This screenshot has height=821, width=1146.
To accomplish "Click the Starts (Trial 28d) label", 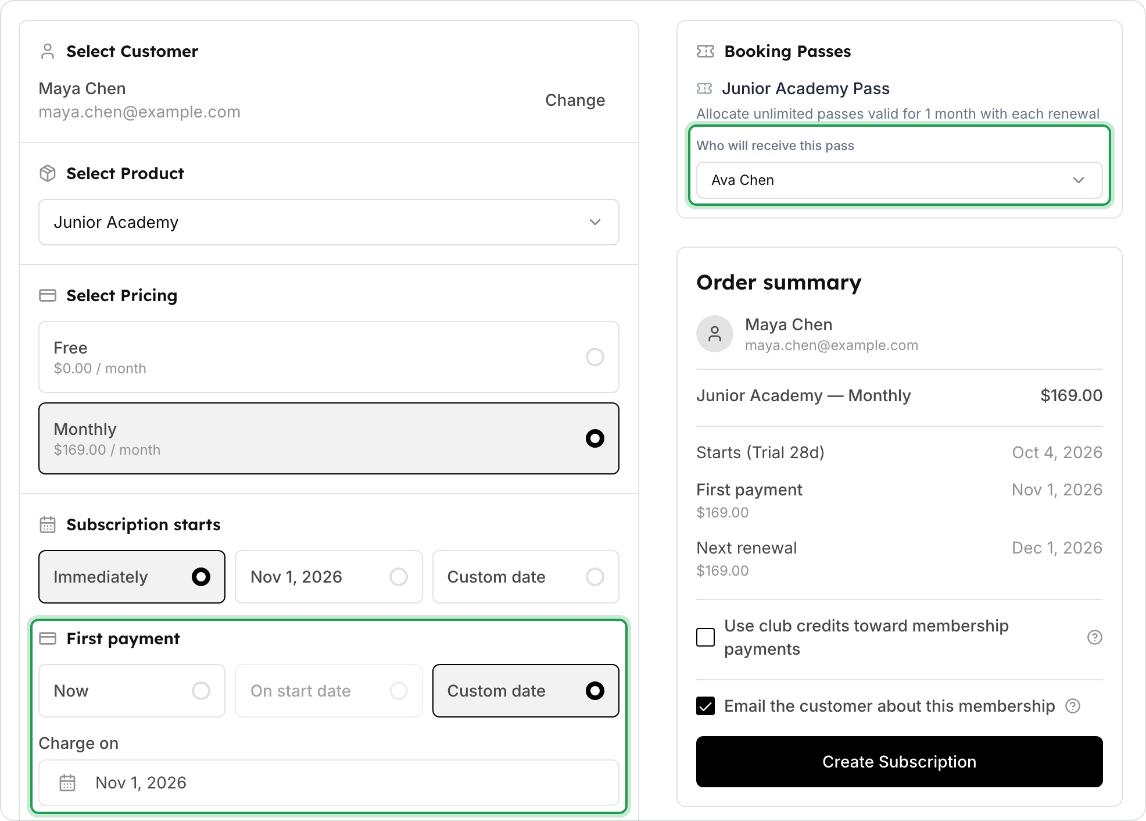I will pos(760,452).
